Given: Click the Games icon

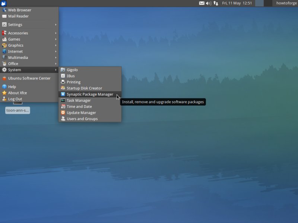Looking at the screenshot, I should pos(4,39).
